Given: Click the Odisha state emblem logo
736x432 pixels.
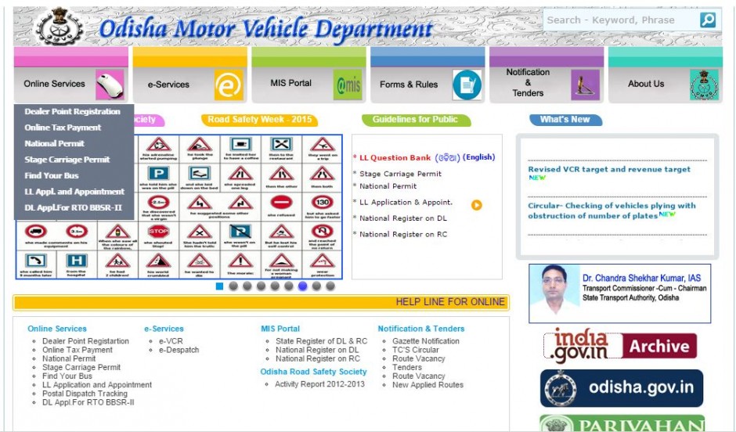Looking at the screenshot, I should click(x=60, y=26).
